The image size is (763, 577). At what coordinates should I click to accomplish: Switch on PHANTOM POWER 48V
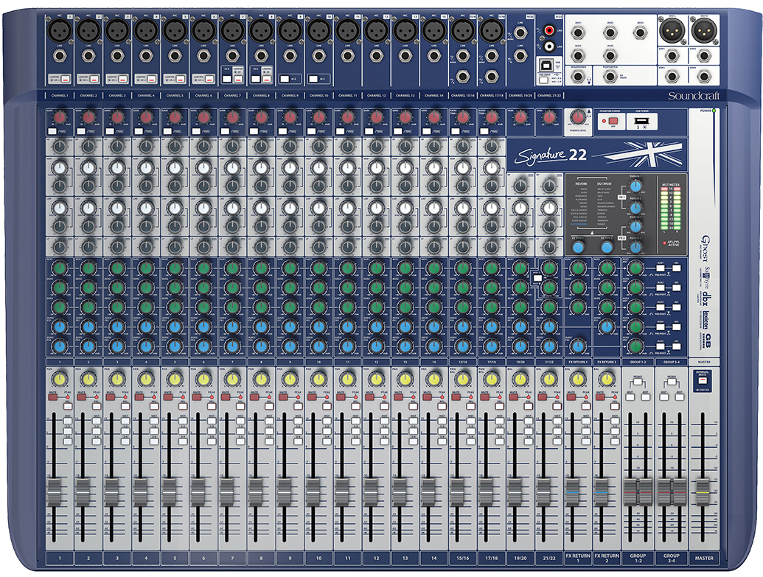click(613, 120)
